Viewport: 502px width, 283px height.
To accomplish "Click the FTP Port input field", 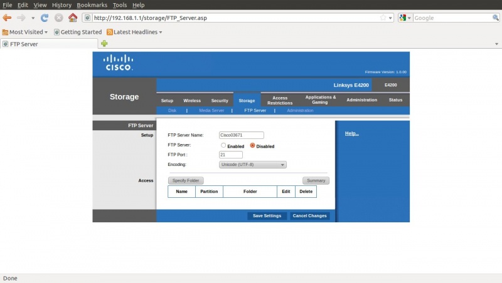I will tap(231, 155).
